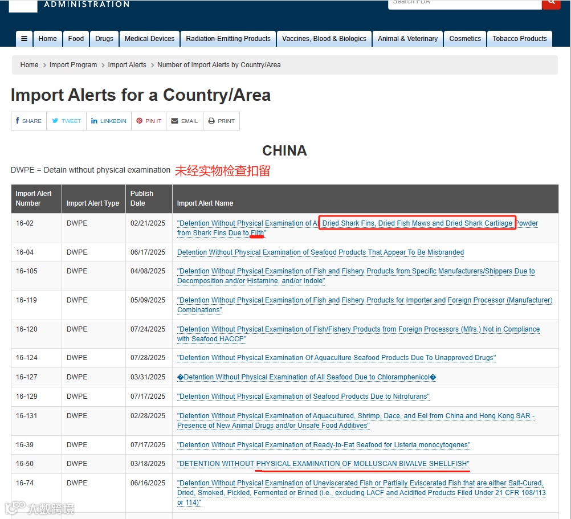Image resolution: width=571 pixels, height=519 pixels.
Task: Click publish date 05/09/2025
Action: click(x=148, y=300)
